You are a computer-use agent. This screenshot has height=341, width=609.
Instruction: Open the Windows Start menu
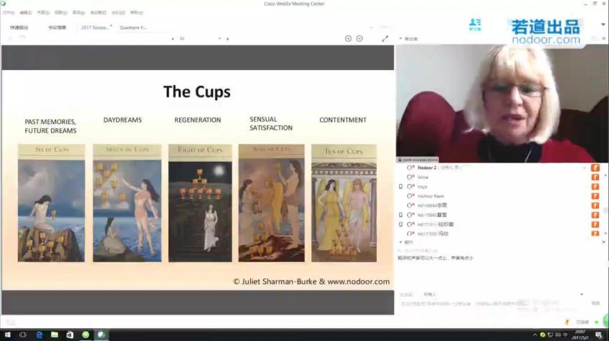coord(7,335)
